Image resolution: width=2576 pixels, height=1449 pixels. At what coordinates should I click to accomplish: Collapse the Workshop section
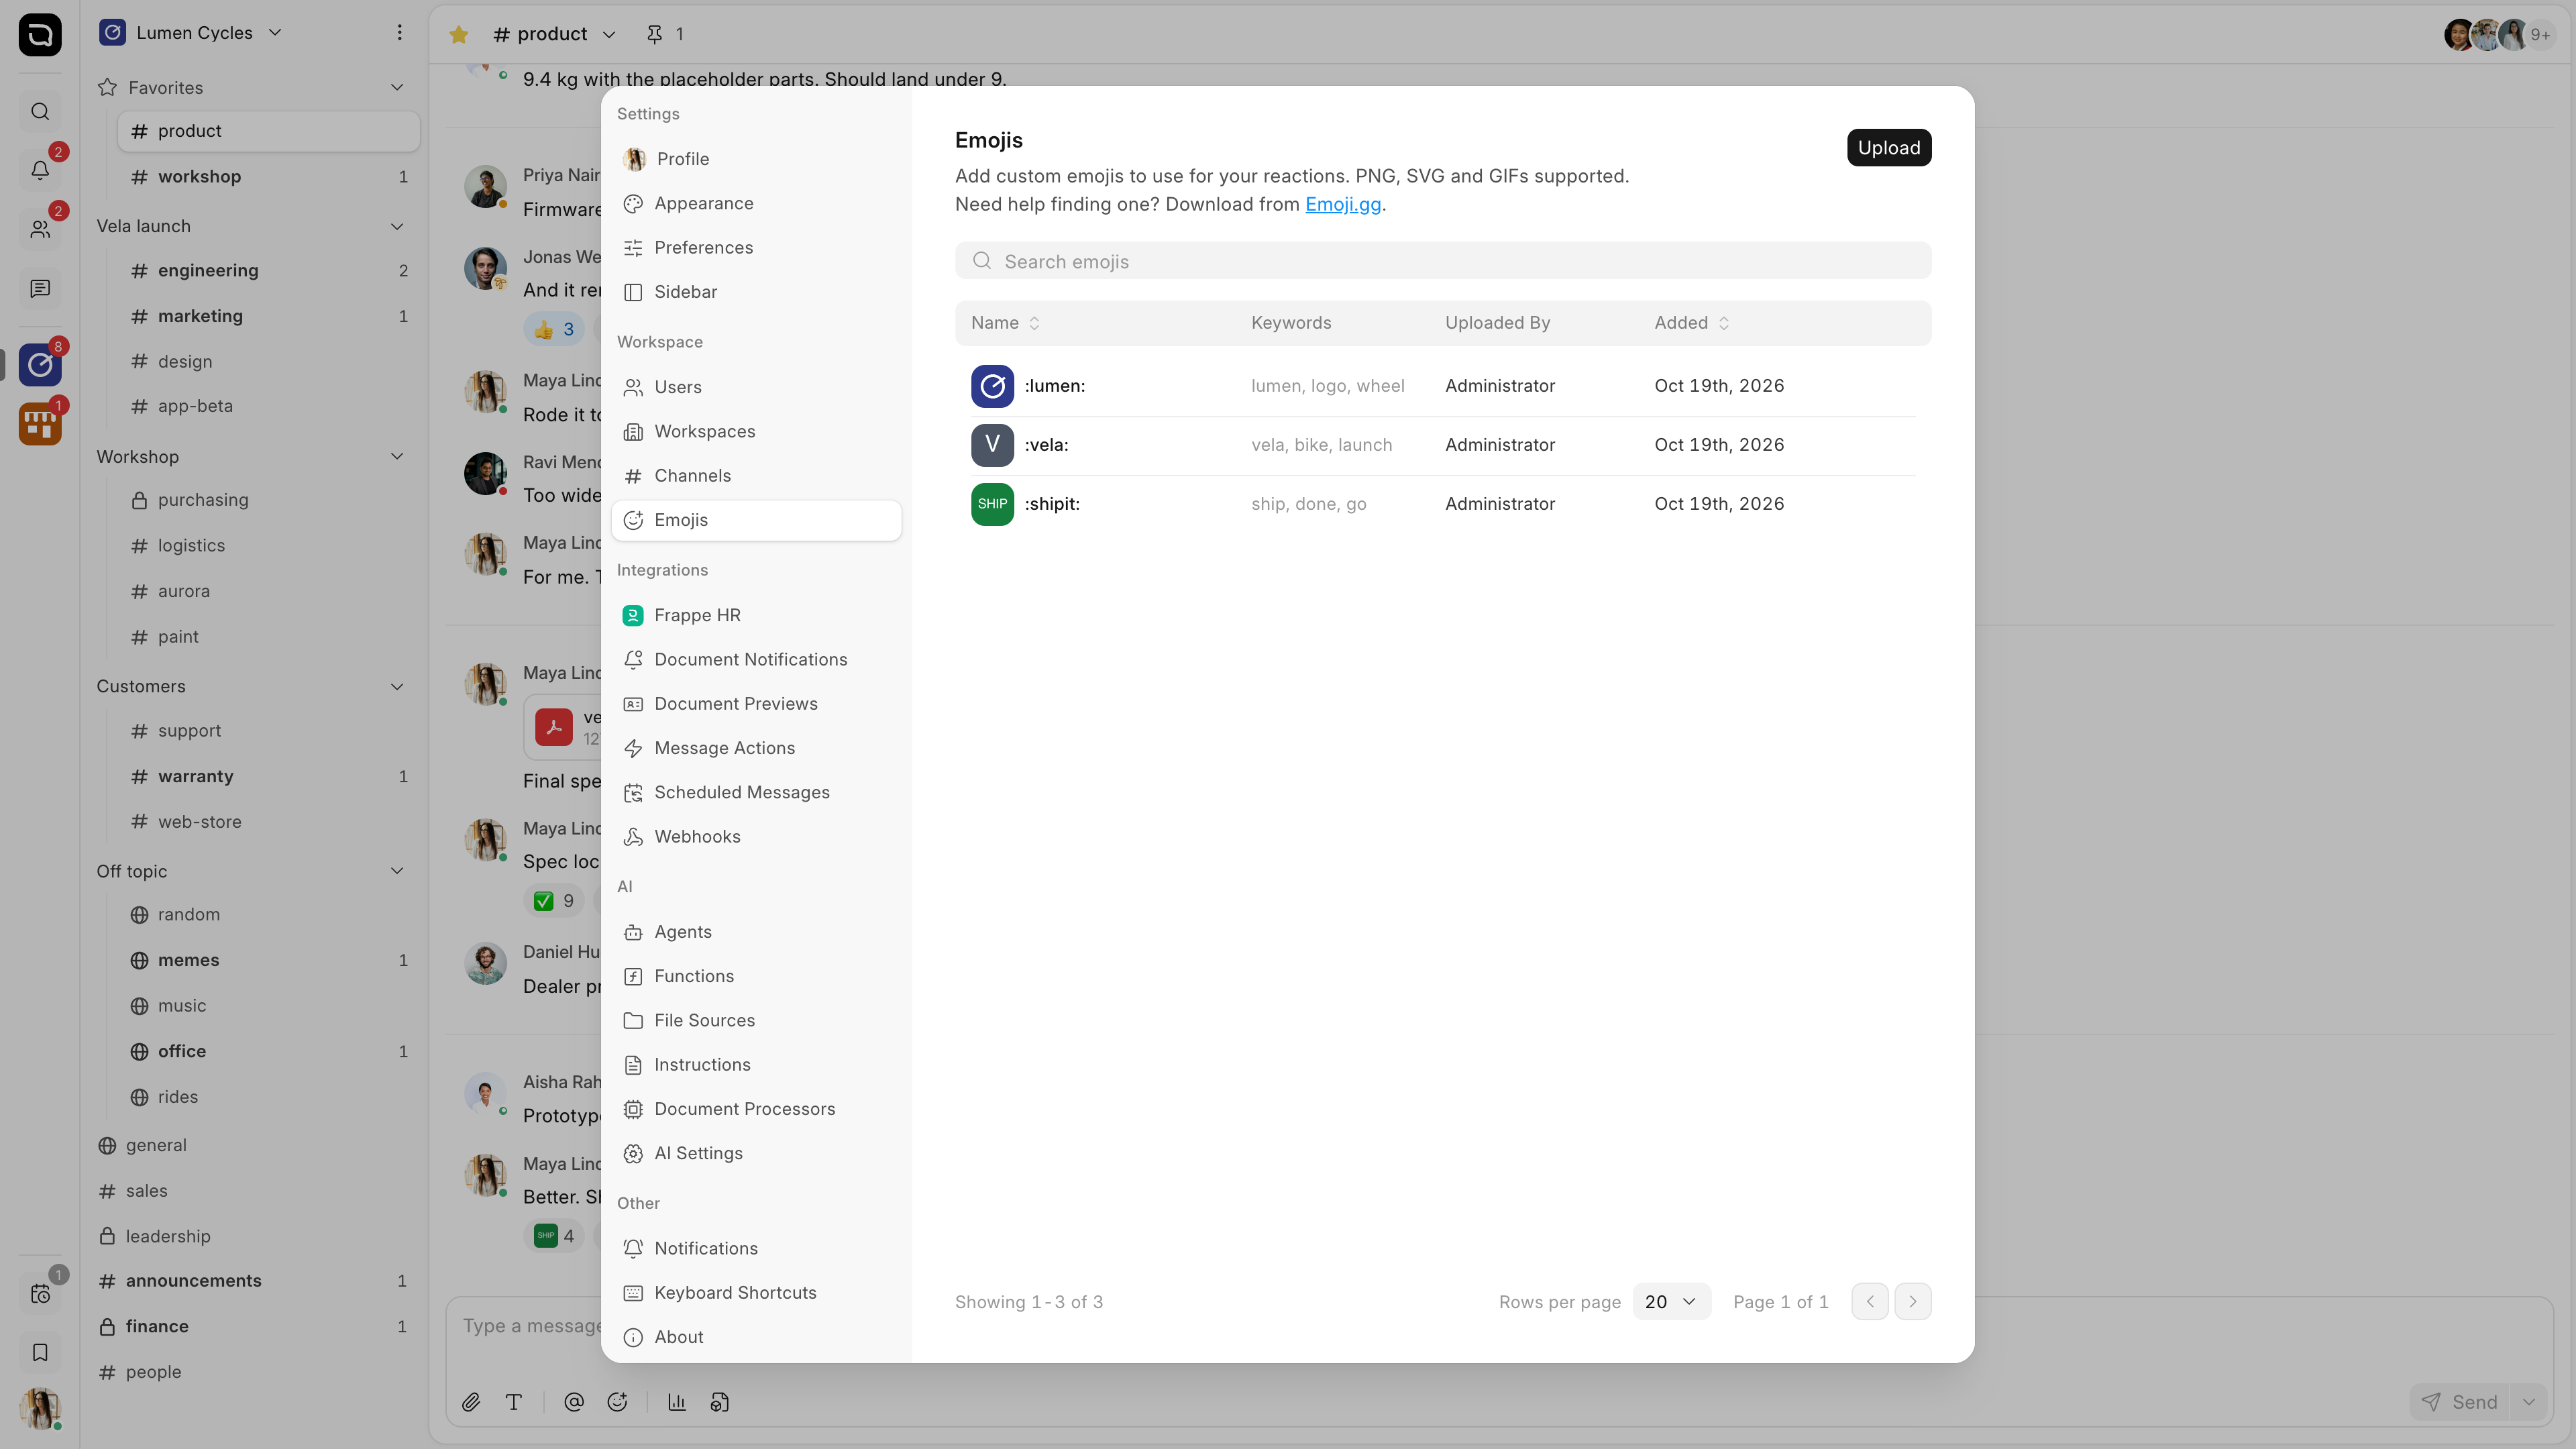click(397, 457)
